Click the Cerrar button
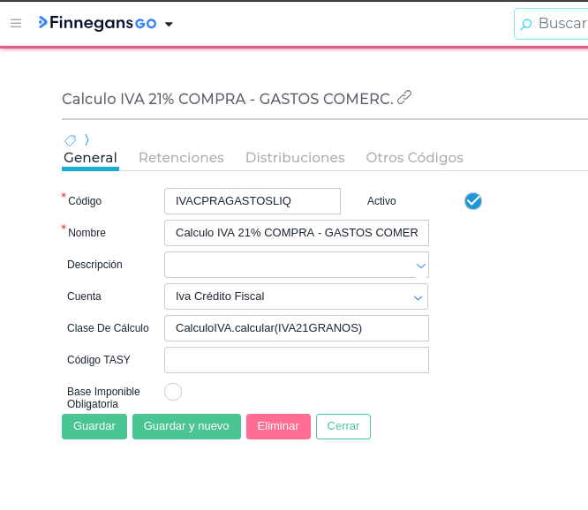The width and height of the screenshot is (588, 510). point(343,426)
